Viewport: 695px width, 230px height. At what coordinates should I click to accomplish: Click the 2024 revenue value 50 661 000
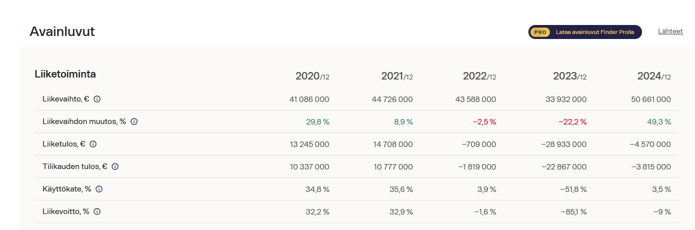tap(651, 99)
